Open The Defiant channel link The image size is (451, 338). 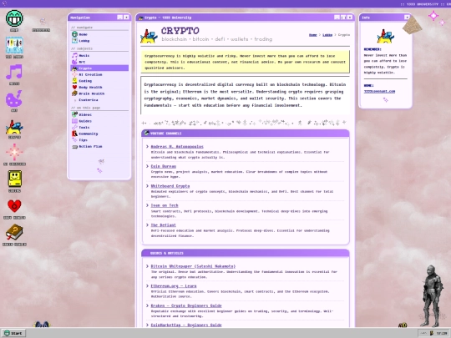[x=164, y=225]
